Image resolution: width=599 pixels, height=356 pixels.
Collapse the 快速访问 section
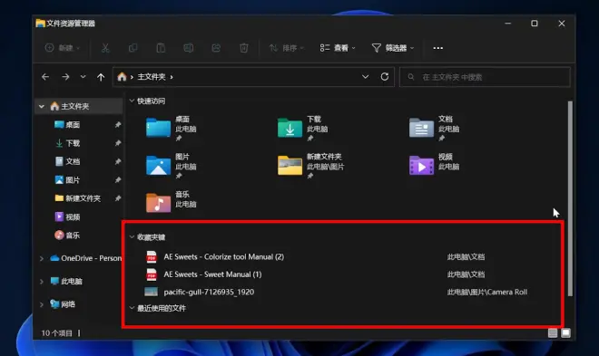click(132, 101)
